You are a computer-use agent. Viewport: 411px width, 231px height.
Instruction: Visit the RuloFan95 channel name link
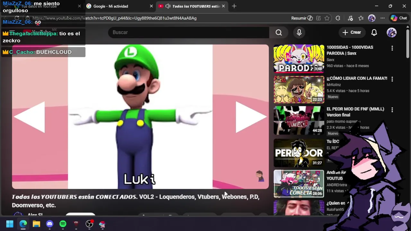pos(335,210)
